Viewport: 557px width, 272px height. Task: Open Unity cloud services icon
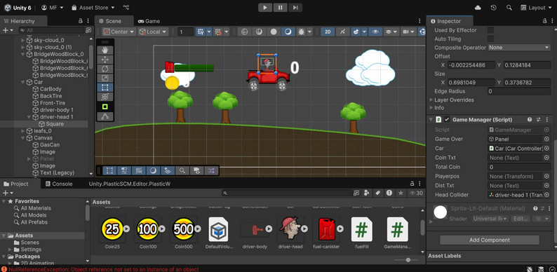478,8
